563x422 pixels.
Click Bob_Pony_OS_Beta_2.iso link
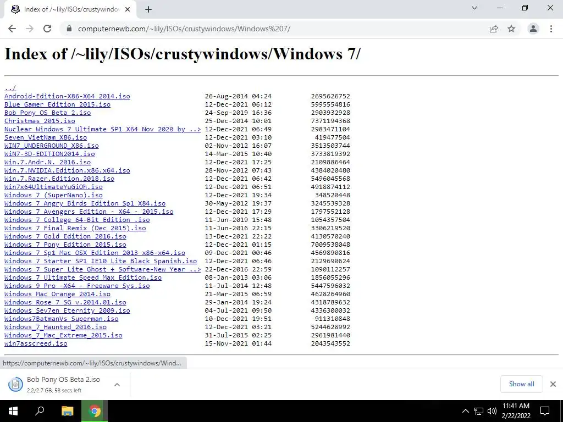click(47, 113)
